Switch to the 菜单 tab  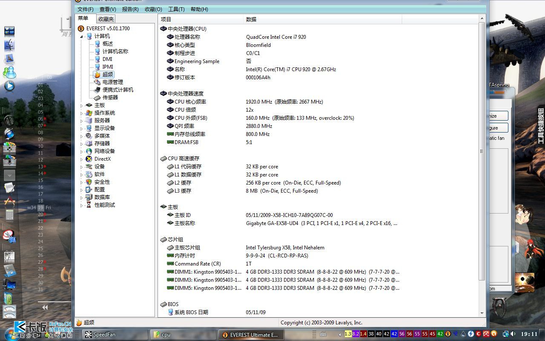click(x=86, y=18)
